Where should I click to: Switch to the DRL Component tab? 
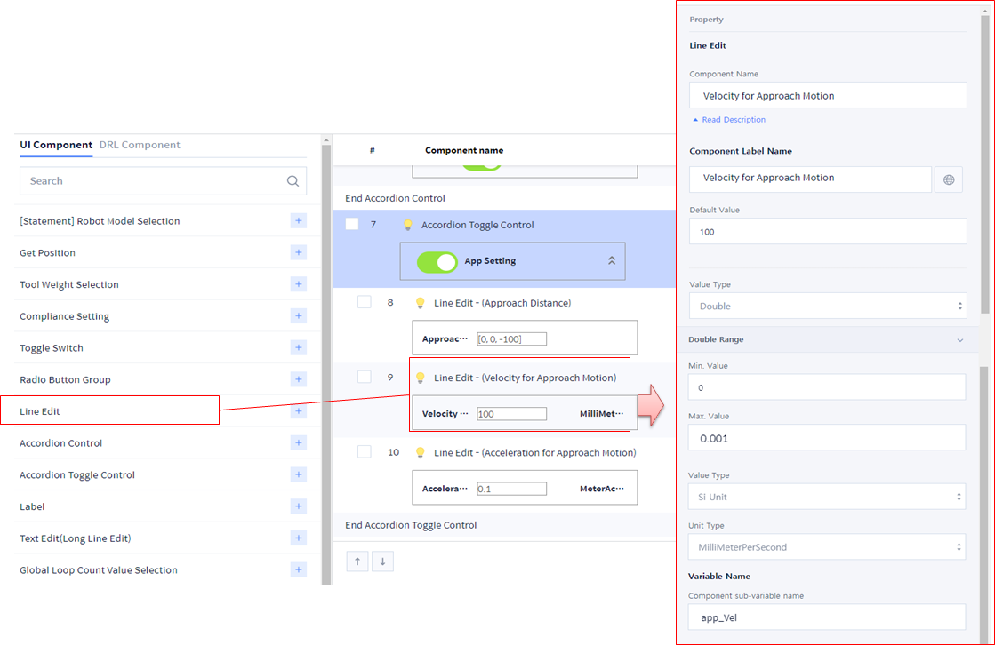(140, 145)
